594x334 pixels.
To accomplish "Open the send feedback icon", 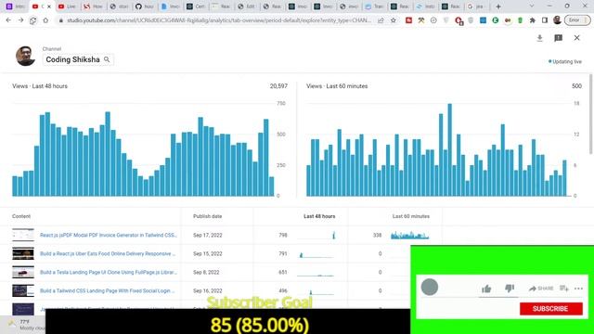I will pos(558,38).
